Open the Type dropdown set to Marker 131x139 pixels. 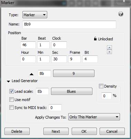coord(35,15)
